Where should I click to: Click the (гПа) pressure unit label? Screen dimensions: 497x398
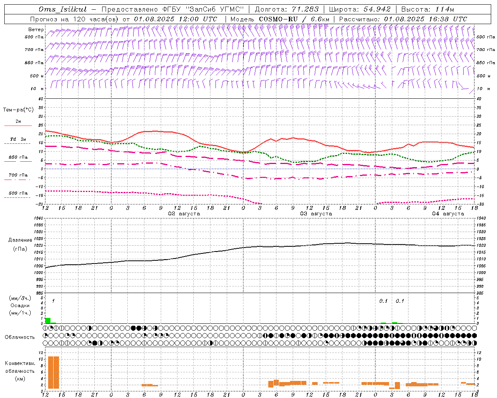[x=20, y=249]
